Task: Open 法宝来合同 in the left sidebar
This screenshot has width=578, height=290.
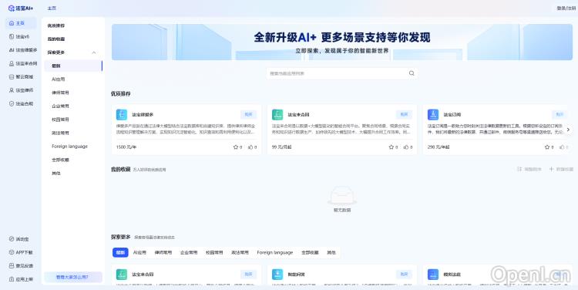Action: click(x=22, y=63)
